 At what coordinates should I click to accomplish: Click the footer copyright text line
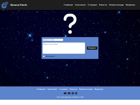[x=70, y=97]
